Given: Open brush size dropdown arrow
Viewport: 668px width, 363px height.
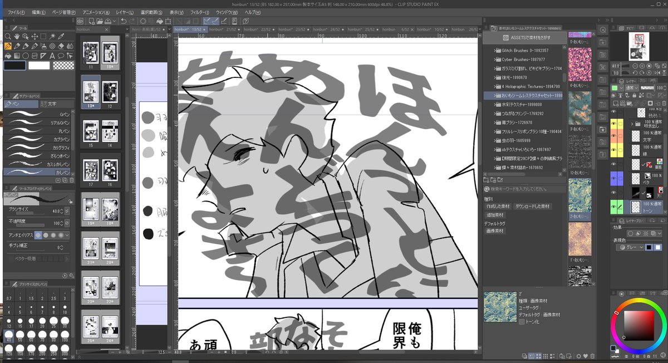Looking at the screenshot, I should (67, 212).
